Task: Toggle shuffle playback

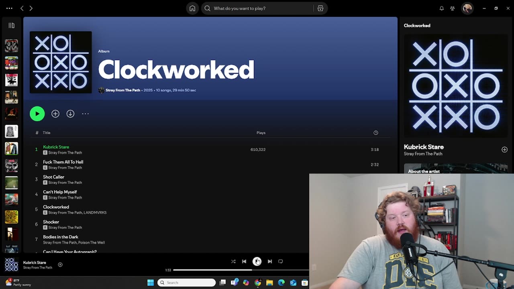Action: tap(233, 261)
